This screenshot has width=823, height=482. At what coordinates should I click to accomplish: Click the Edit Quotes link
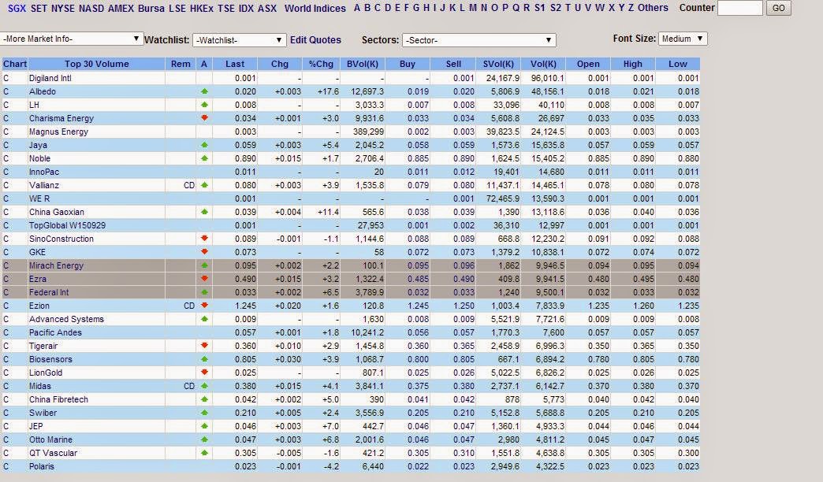pyautogui.click(x=315, y=40)
